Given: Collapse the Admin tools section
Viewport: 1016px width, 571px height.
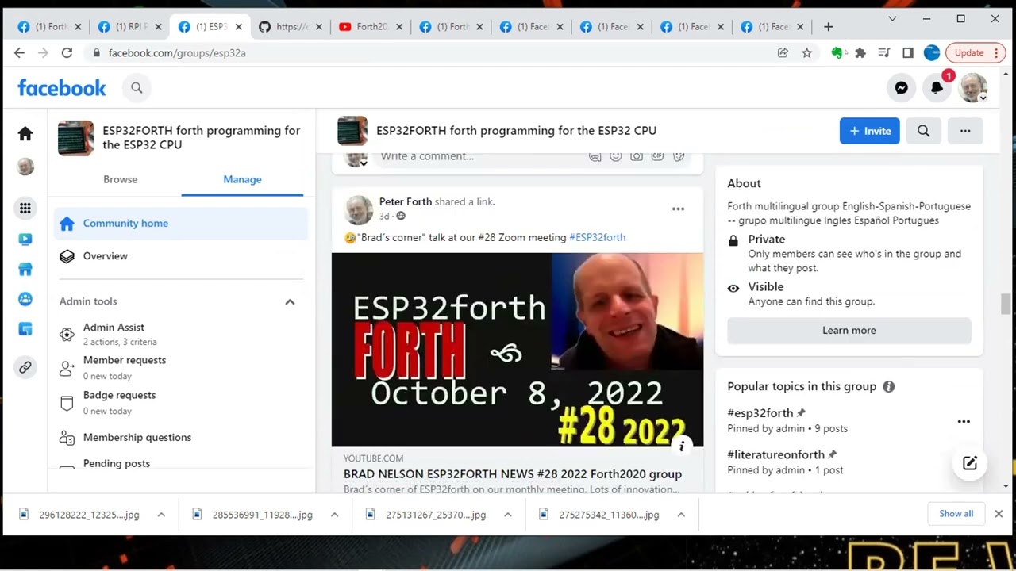Looking at the screenshot, I should pos(290,301).
